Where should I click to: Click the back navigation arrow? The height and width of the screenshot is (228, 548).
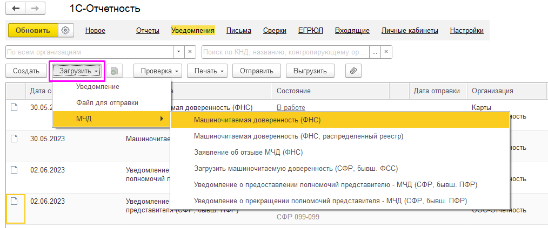pos(16,9)
